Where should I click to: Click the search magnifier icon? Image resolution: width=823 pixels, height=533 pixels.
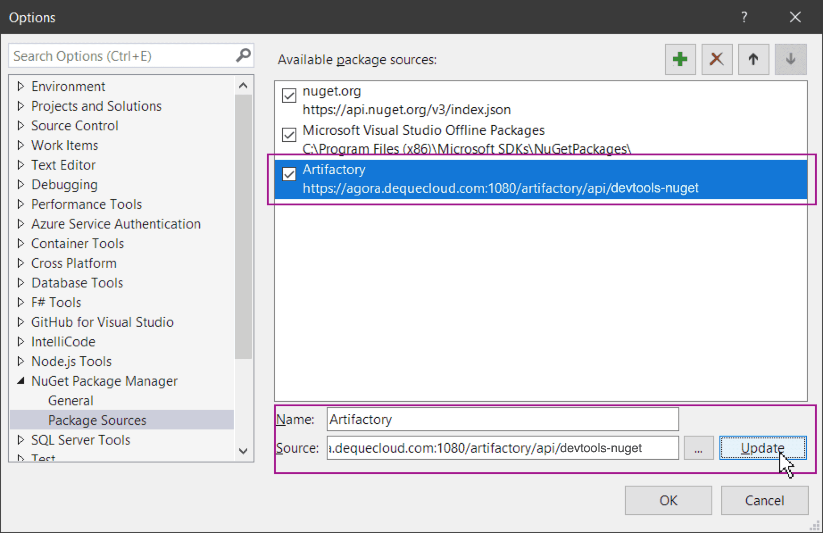point(243,56)
